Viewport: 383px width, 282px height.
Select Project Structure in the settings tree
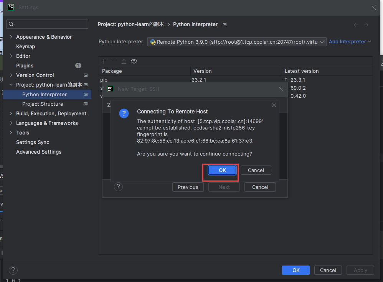click(x=43, y=104)
